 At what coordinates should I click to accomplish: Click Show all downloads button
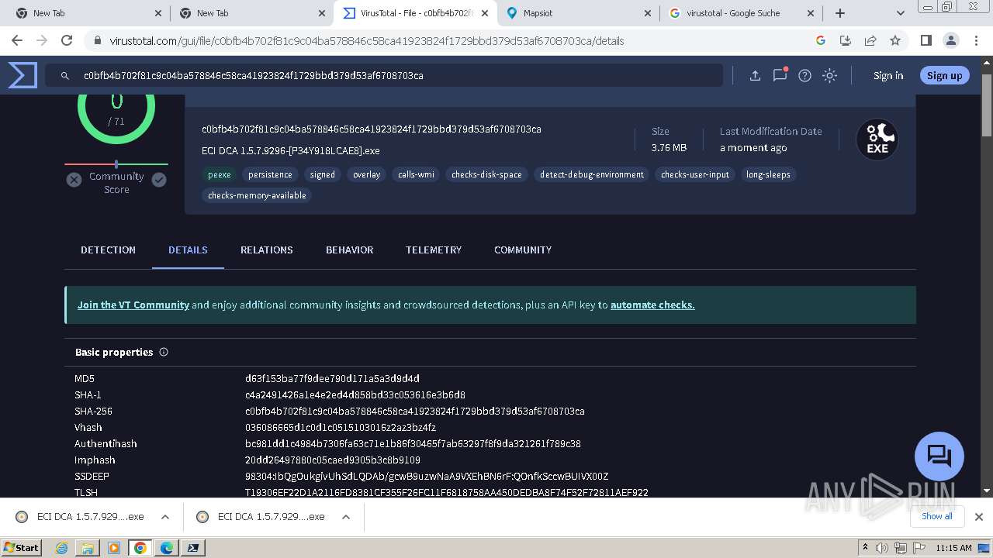pyautogui.click(x=937, y=516)
